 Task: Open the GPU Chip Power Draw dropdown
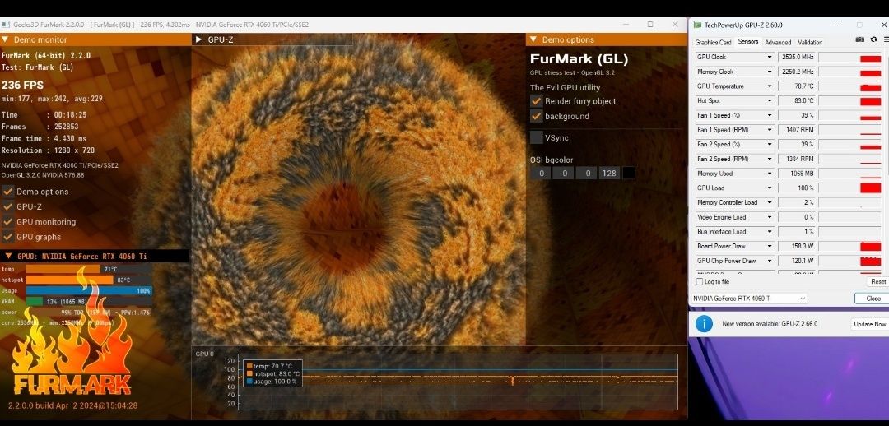[x=770, y=262]
